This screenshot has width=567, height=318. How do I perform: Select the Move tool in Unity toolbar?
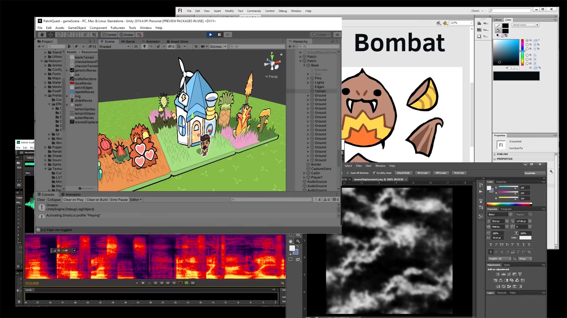51,35
